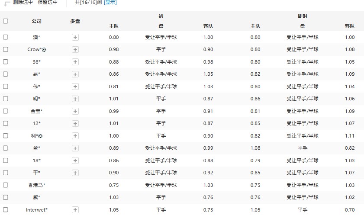The height and width of the screenshot is (215, 364).
Task: Click the 多盘 column header
Action: [75, 21]
